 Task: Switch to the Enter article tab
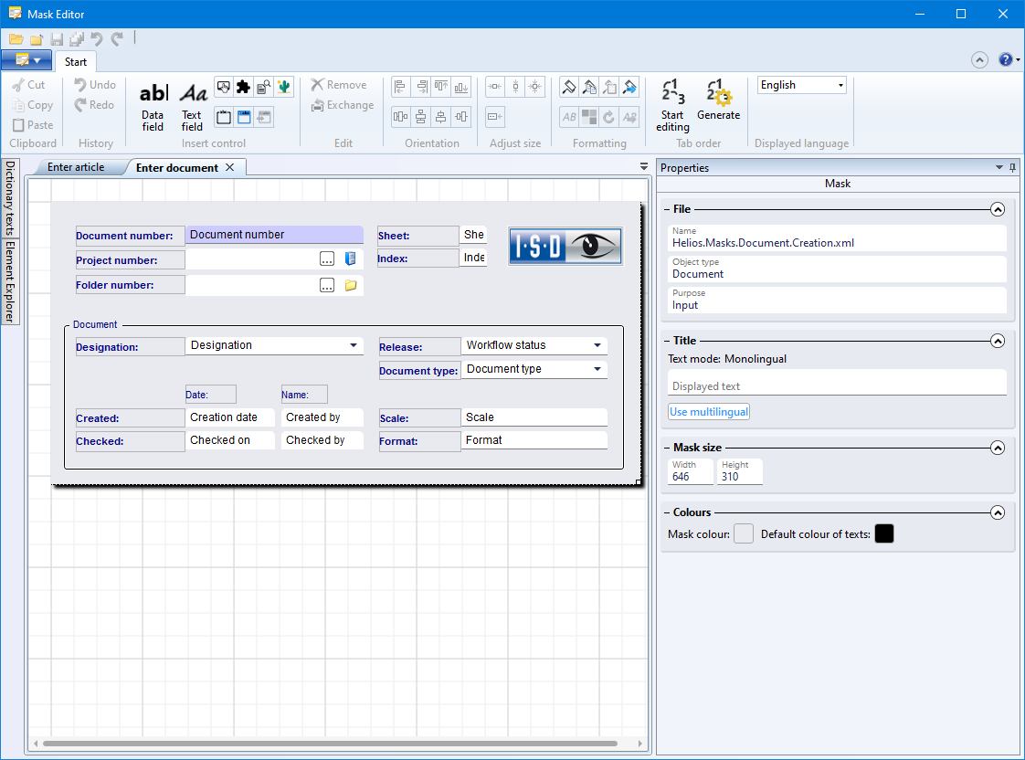[76, 167]
